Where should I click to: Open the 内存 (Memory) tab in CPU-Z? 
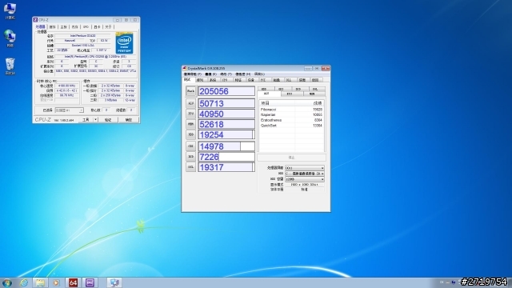[x=74, y=27]
